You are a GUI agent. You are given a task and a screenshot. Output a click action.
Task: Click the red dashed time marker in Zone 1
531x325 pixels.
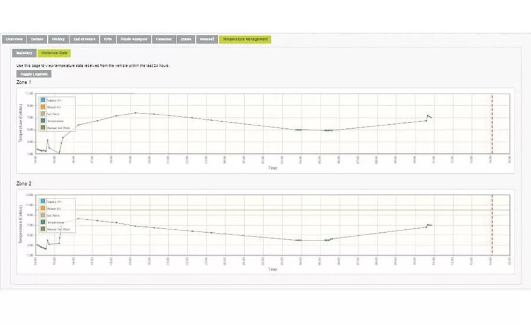[492, 124]
